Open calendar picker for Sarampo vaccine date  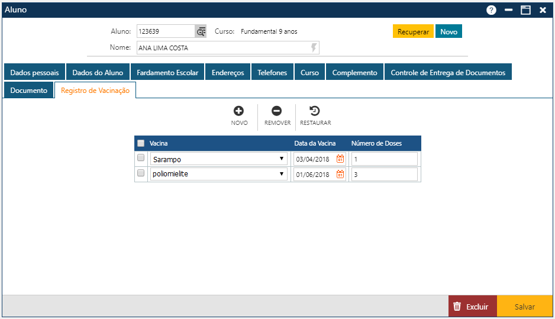(x=340, y=159)
